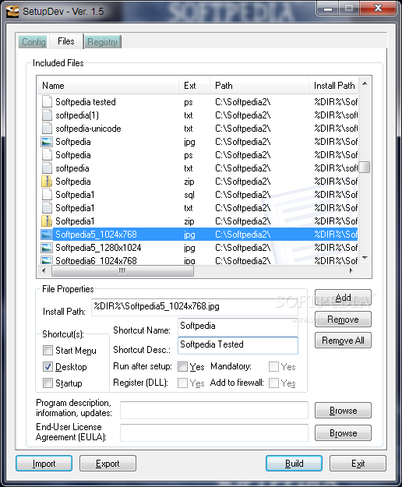The width and height of the screenshot is (402, 487).
Task: Click the vertical scrollbar down arrow
Action: (365, 258)
